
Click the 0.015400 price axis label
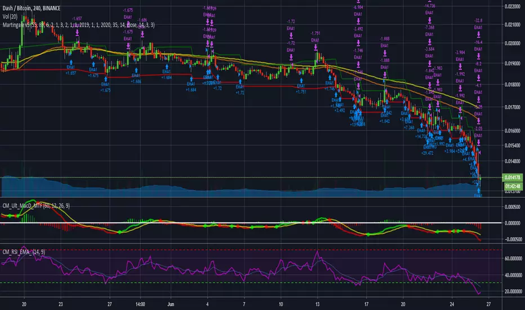pos(512,145)
